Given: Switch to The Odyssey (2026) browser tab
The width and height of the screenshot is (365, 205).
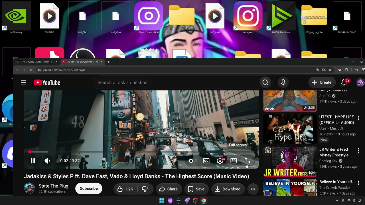Looking at the screenshot, I should 37,62.
